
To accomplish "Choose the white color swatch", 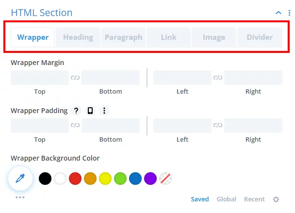I will point(60,179).
